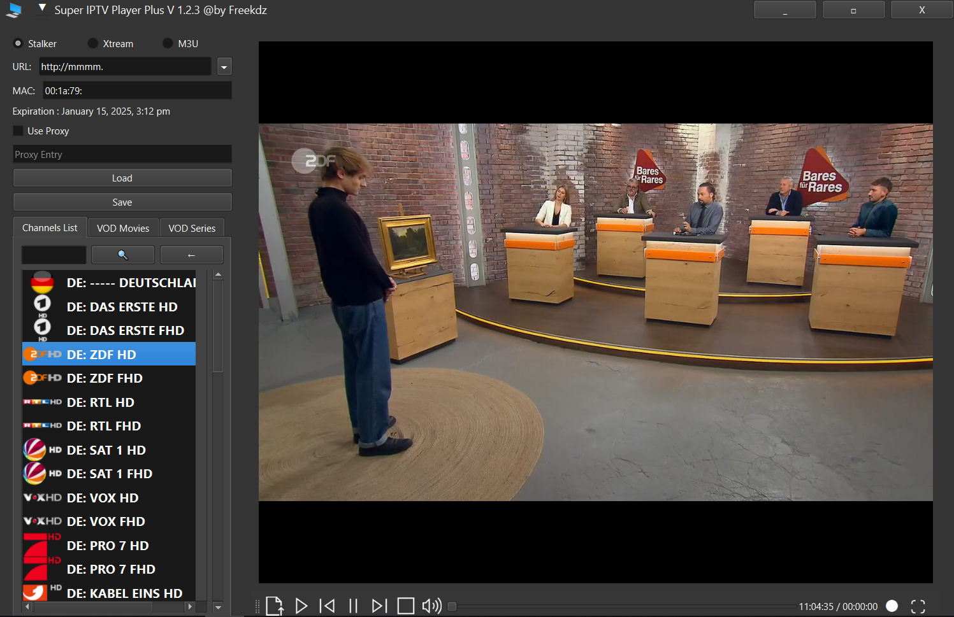Click the channel list scroll-down arrow
This screenshot has width=954, height=617.
point(218,607)
